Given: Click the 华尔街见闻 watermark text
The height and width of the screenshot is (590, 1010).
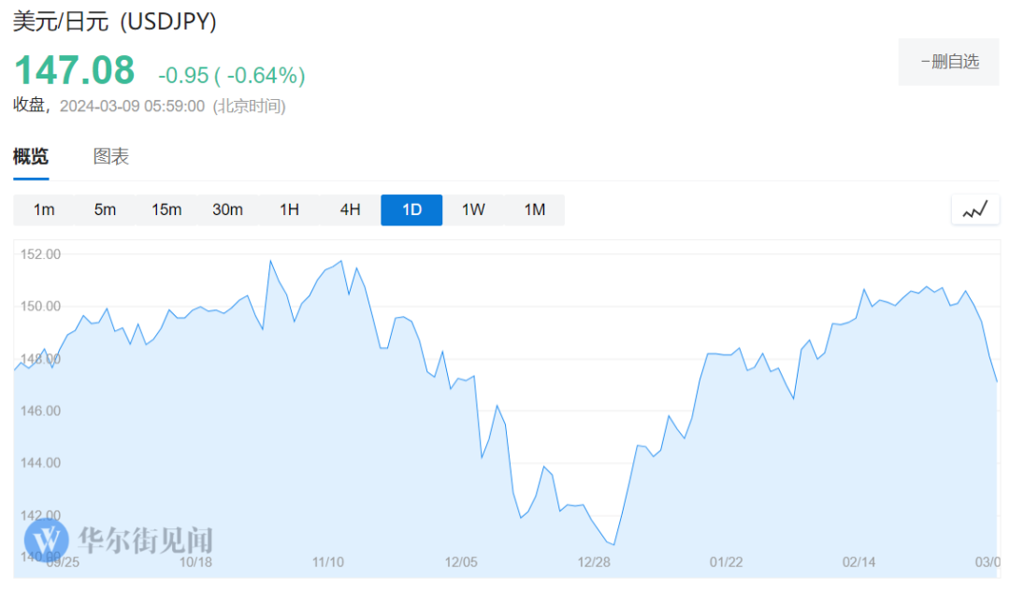Looking at the screenshot, I should (145, 540).
